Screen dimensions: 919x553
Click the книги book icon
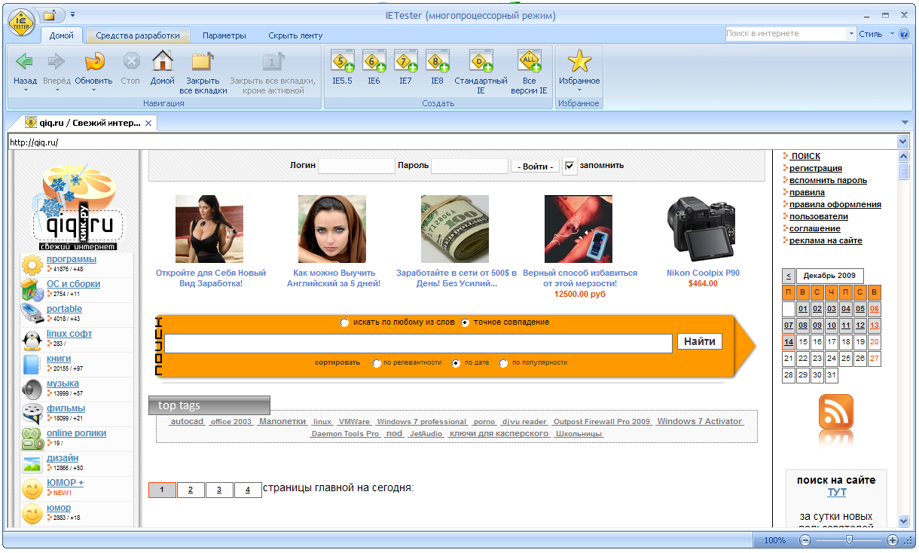[x=32, y=365]
